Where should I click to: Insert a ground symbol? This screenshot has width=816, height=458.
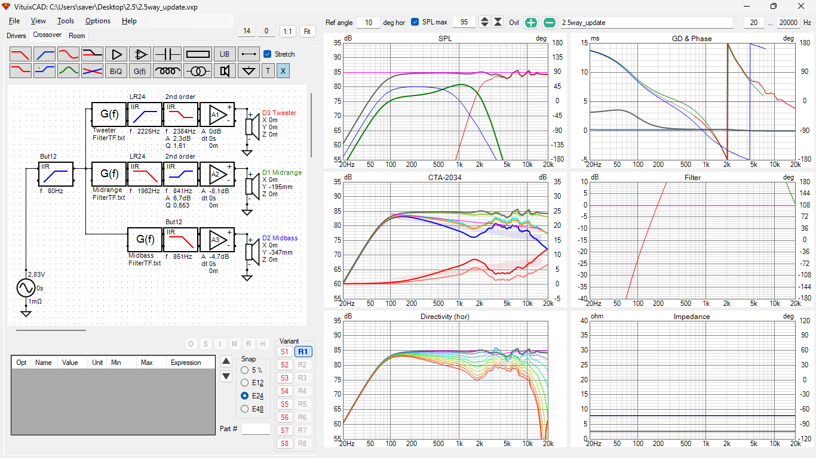click(249, 71)
